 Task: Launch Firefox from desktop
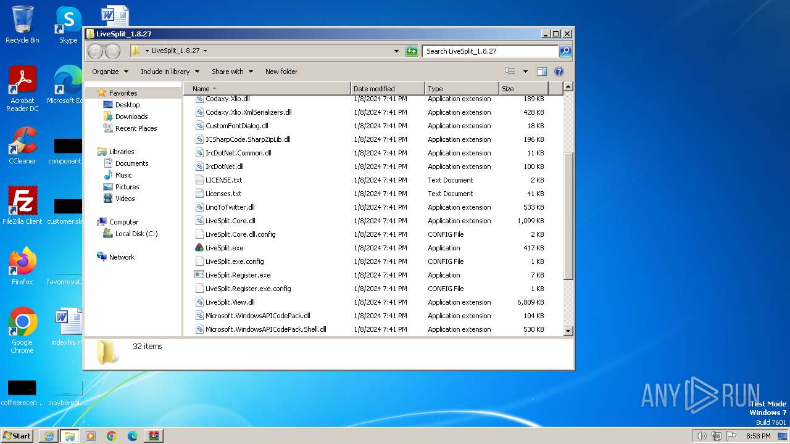pyautogui.click(x=22, y=266)
